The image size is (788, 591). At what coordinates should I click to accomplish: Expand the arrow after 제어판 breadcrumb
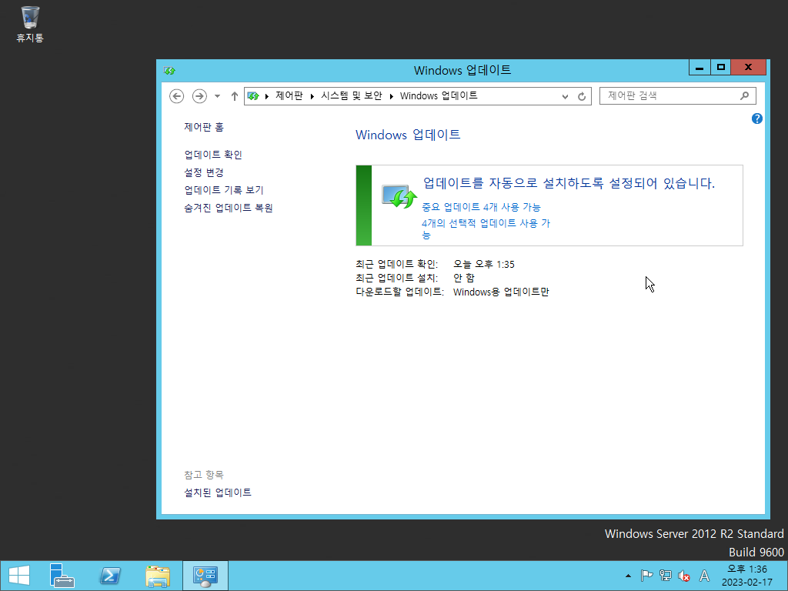pos(312,96)
